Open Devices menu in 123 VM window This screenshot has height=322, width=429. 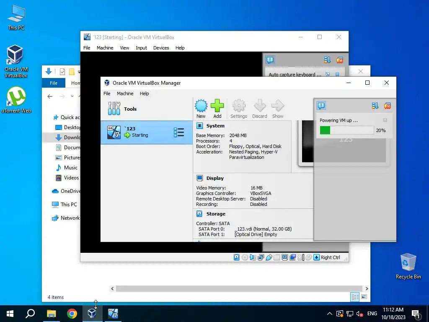[x=161, y=48]
